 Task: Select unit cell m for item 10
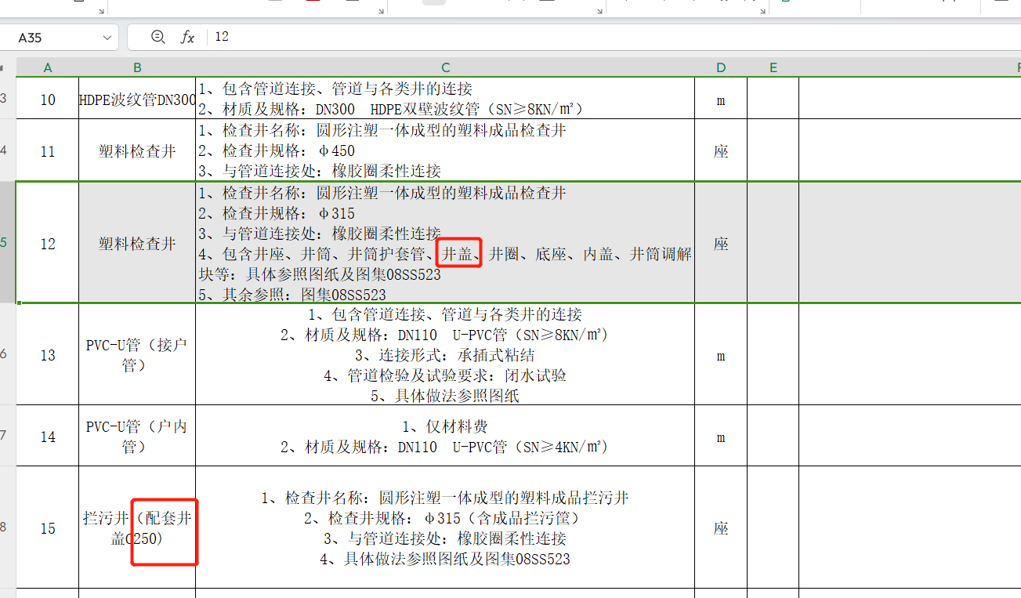coord(721,100)
